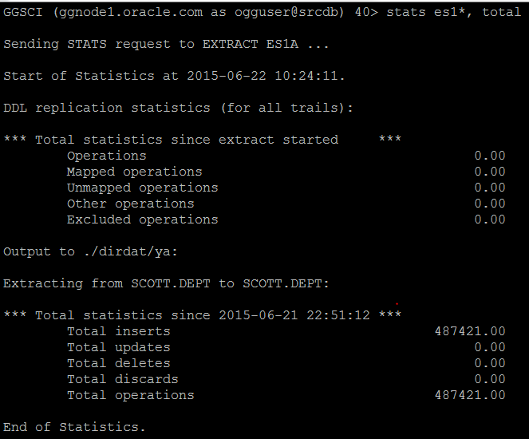Click the 'Unmapped operations' row
The height and width of the screenshot is (439, 529).
pyautogui.click(x=143, y=188)
